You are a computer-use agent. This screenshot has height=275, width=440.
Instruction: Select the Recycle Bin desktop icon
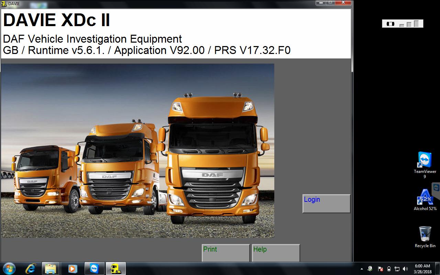[425, 236]
